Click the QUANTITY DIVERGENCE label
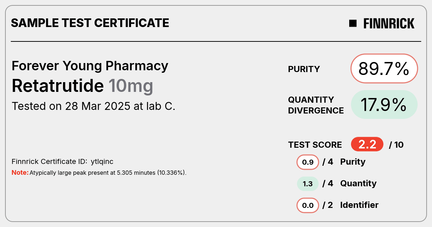 [x=316, y=105]
